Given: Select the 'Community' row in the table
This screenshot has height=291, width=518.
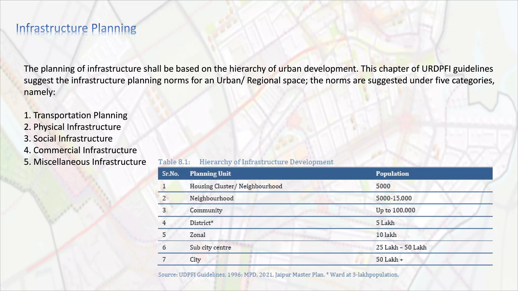Looking at the screenshot, I should pos(206,210).
